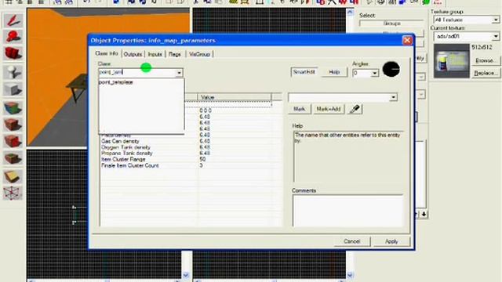Viewport: 502px width, 282px height.
Task: Expand the Texture group dropdown
Action: pos(495,20)
